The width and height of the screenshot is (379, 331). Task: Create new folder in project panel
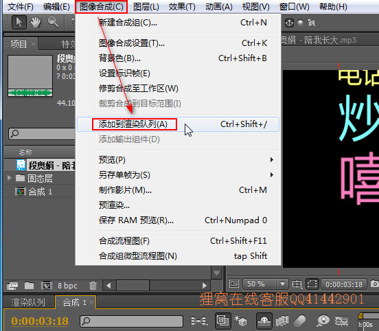click(x=30, y=286)
